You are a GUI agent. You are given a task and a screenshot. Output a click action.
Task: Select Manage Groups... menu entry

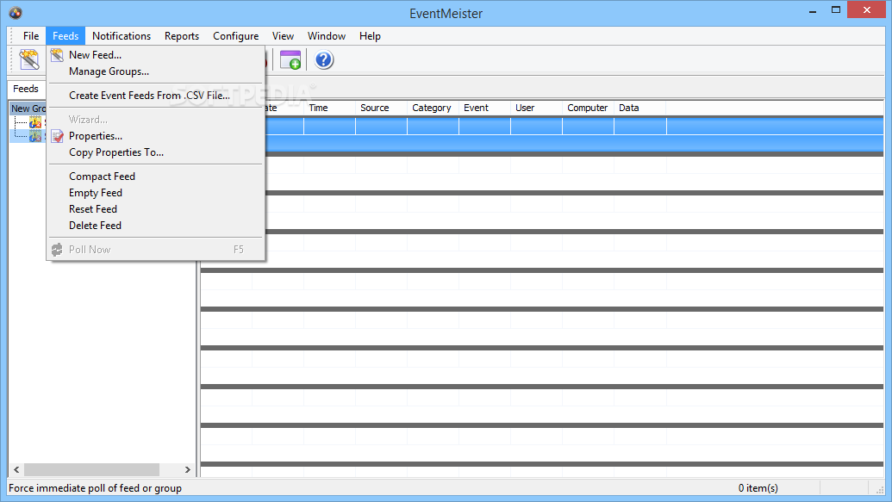click(x=155, y=71)
